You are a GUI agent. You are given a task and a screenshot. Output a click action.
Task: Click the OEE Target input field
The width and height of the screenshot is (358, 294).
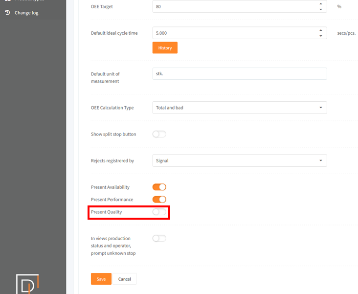tap(240, 6)
